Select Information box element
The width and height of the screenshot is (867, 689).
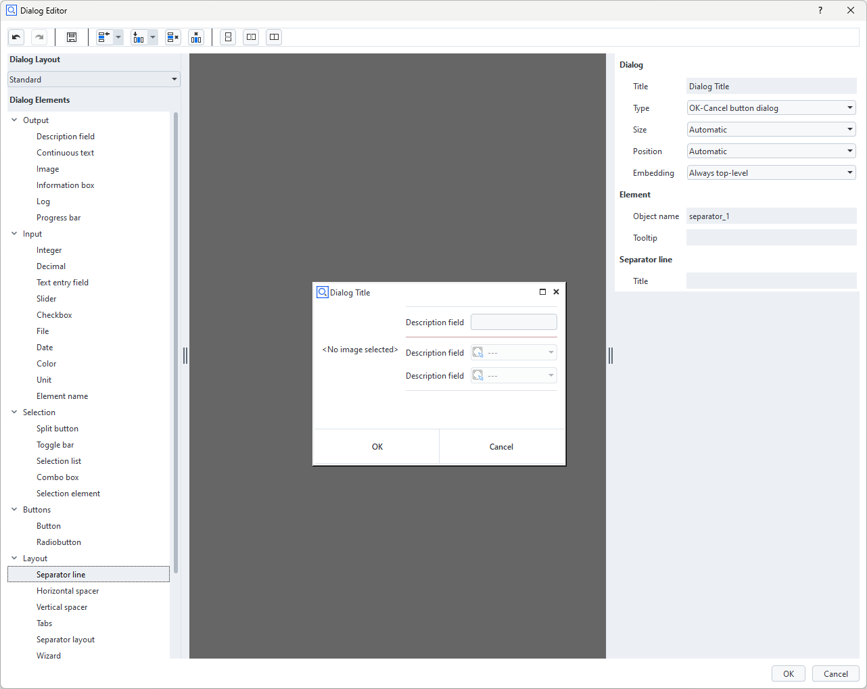66,185
